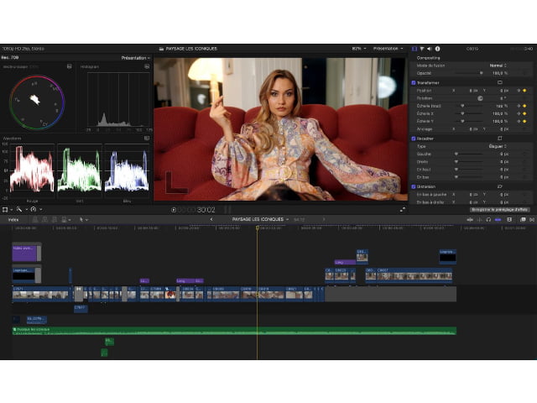The width and height of the screenshot is (537, 403).
Task: Disable the Recadrer checkbox
Action: coord(414,139)
